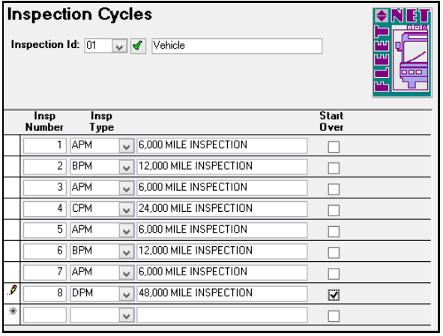Click the empty Insp Number field in new row

pos(45,315)
